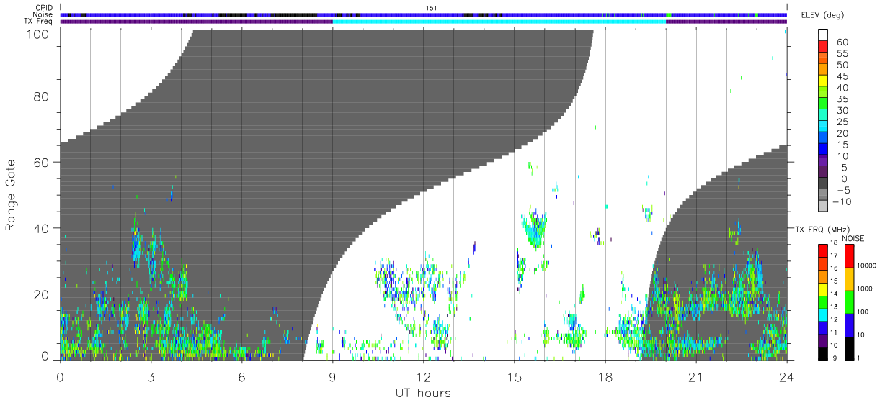Viewport: 885px width, 408px height.
Task: Click the 45 label on ELEV scale
Action: coord(842,76)
